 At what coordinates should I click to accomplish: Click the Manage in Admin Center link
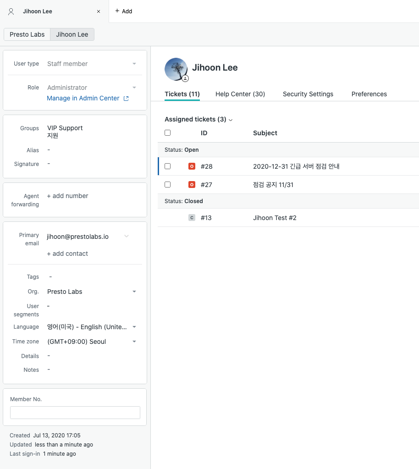83,98
